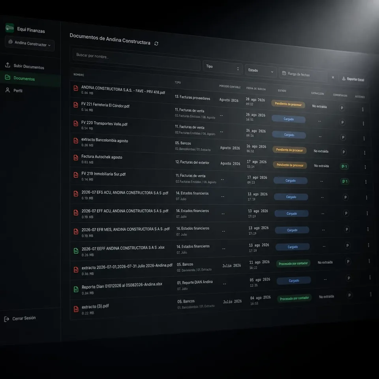This screenshot has height=379, width=379.
Task: Open actions menu for FV 219 Inmobiliaria Sur
Action: [366, 182]
